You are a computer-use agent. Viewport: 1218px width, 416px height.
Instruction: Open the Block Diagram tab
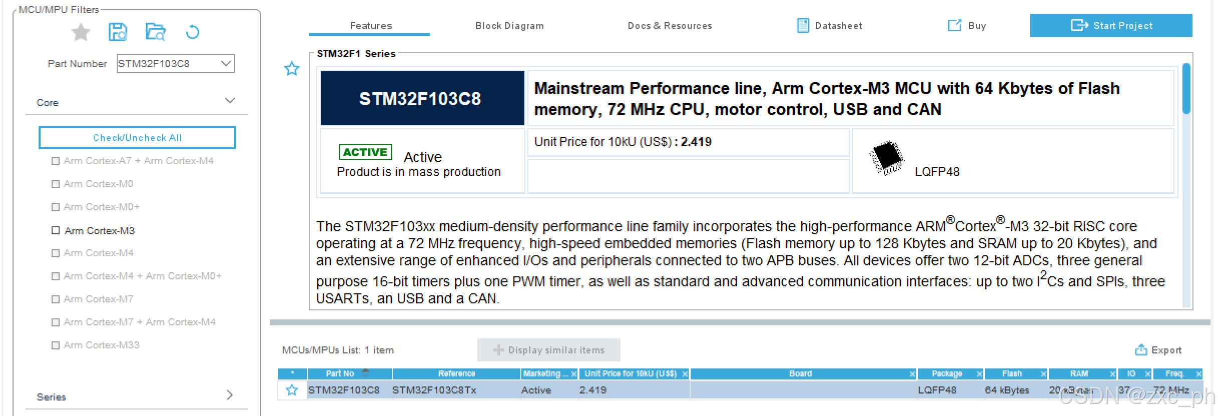pos(509,26)
